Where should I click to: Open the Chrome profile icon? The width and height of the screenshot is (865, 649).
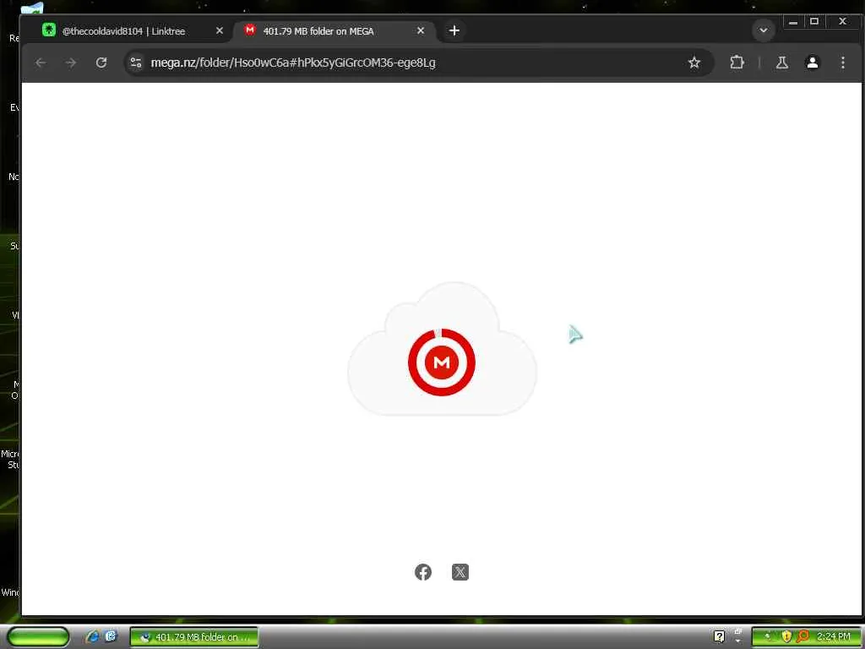pyautogui.click(x=812, y=63)
